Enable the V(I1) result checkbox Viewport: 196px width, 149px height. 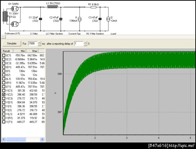[x=4, y=106]
